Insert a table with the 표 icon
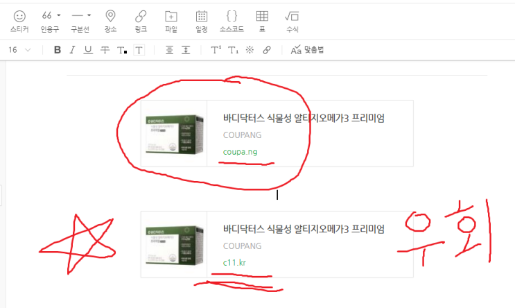 pyautogui.click(x=262, y=22)
